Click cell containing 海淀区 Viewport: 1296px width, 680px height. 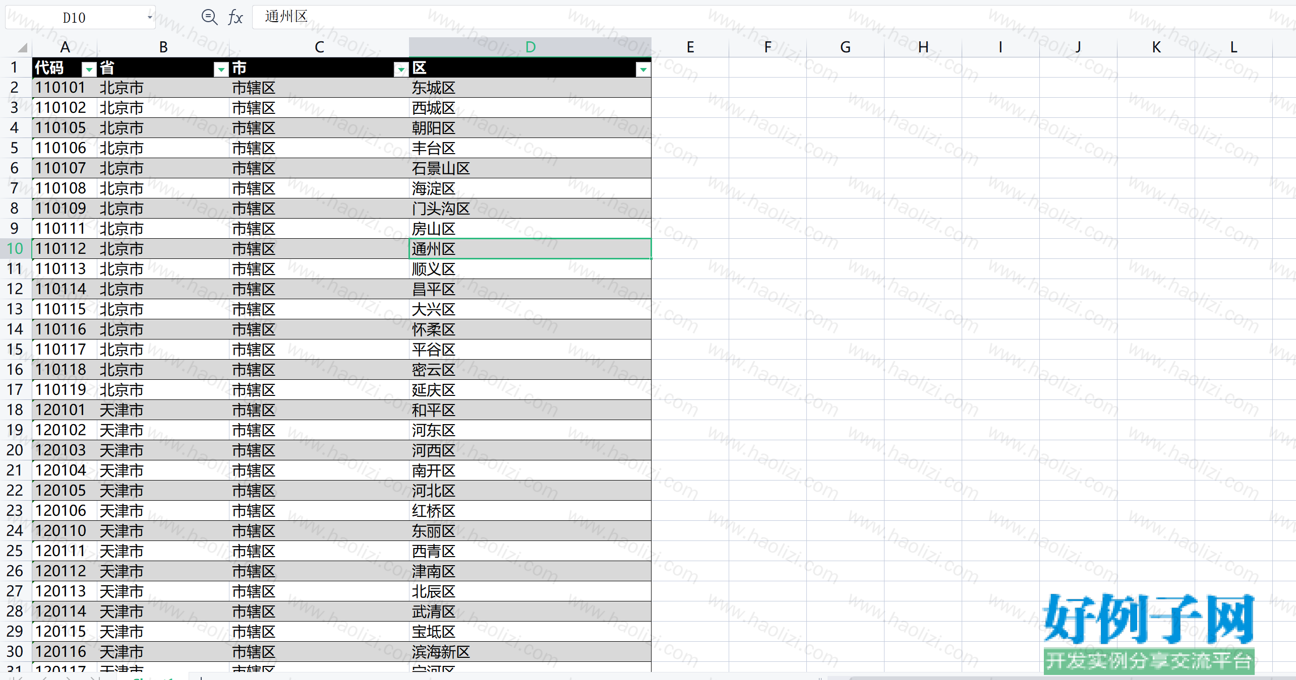(530, 188)
